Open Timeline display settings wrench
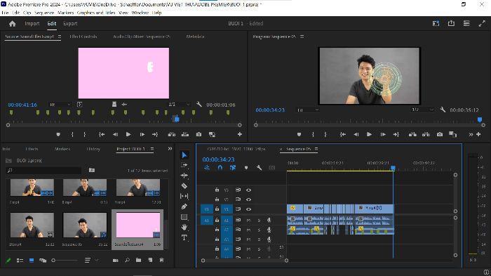 click(x=259, y=168)
